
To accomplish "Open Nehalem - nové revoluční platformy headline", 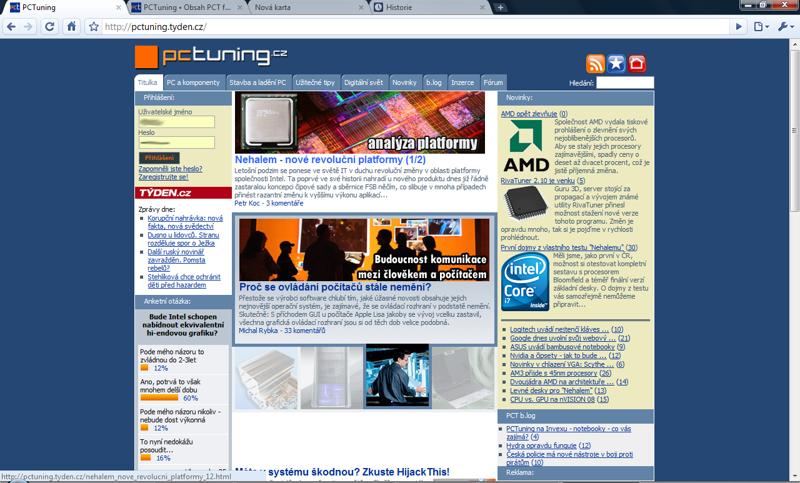I will (x=330, y=160).
